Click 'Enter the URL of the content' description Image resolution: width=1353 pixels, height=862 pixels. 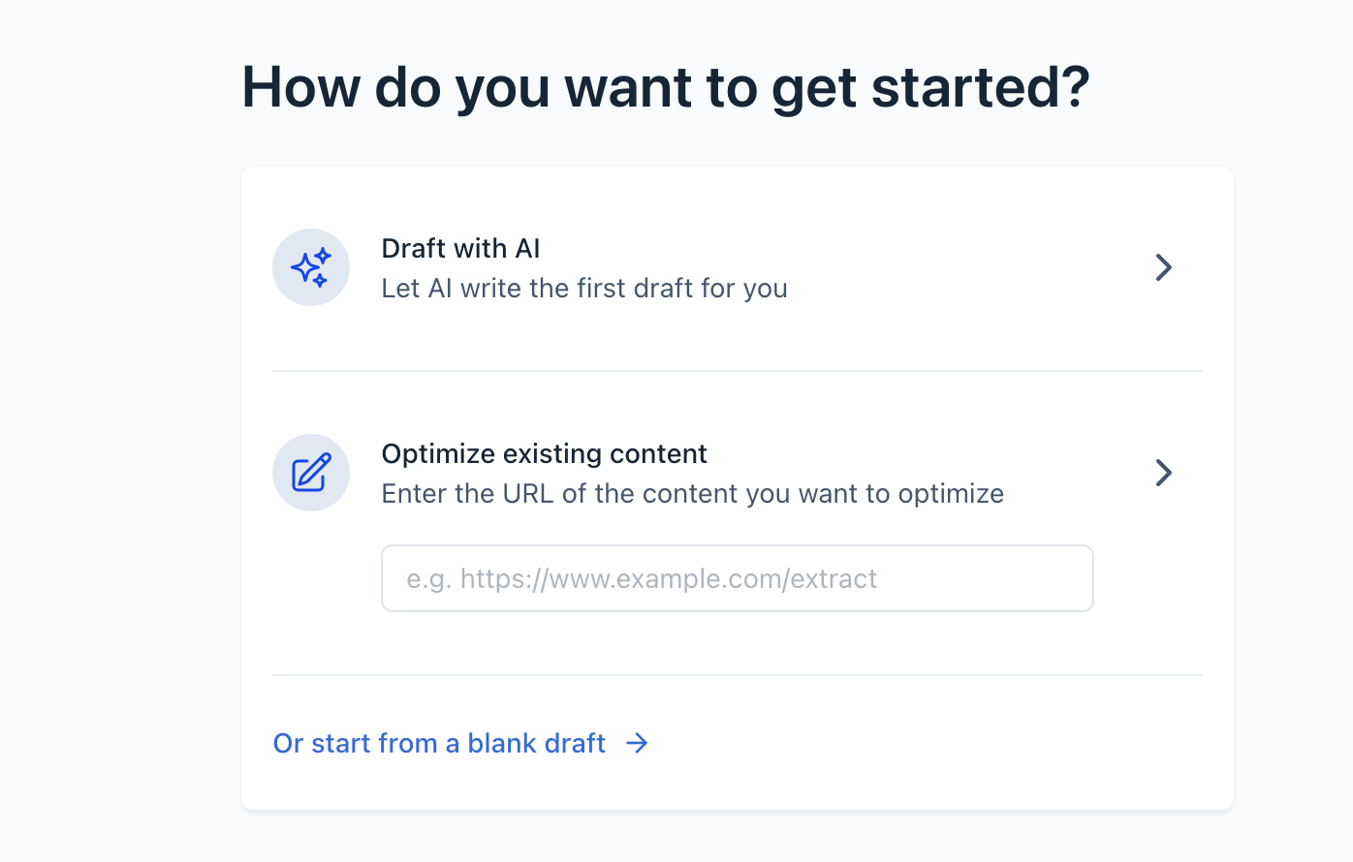coord(692,494)
